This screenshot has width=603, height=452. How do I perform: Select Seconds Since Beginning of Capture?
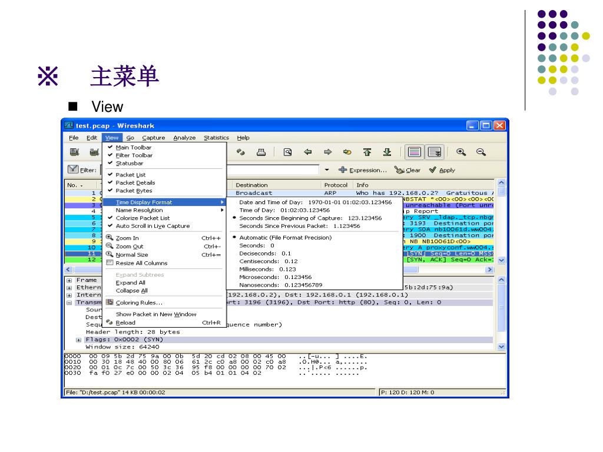(x=310, y=218)
